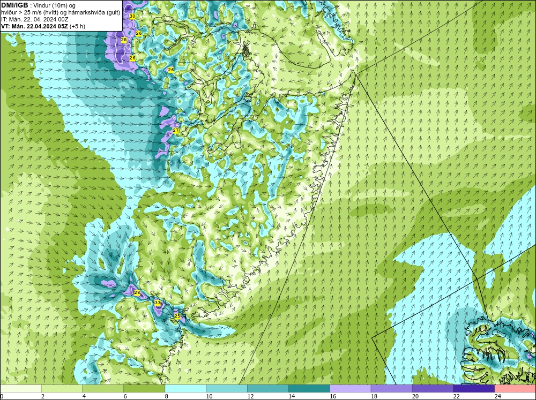Click the legend tick number 8
Viewport: 536px width, 400px height.
[x=167, y=396]
